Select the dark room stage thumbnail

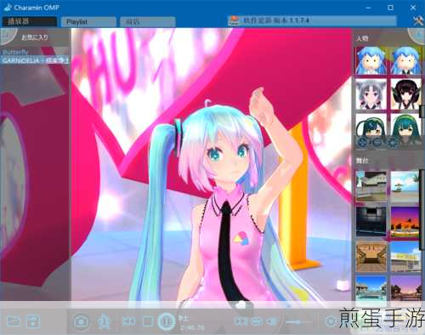click(x=371, y=222)
